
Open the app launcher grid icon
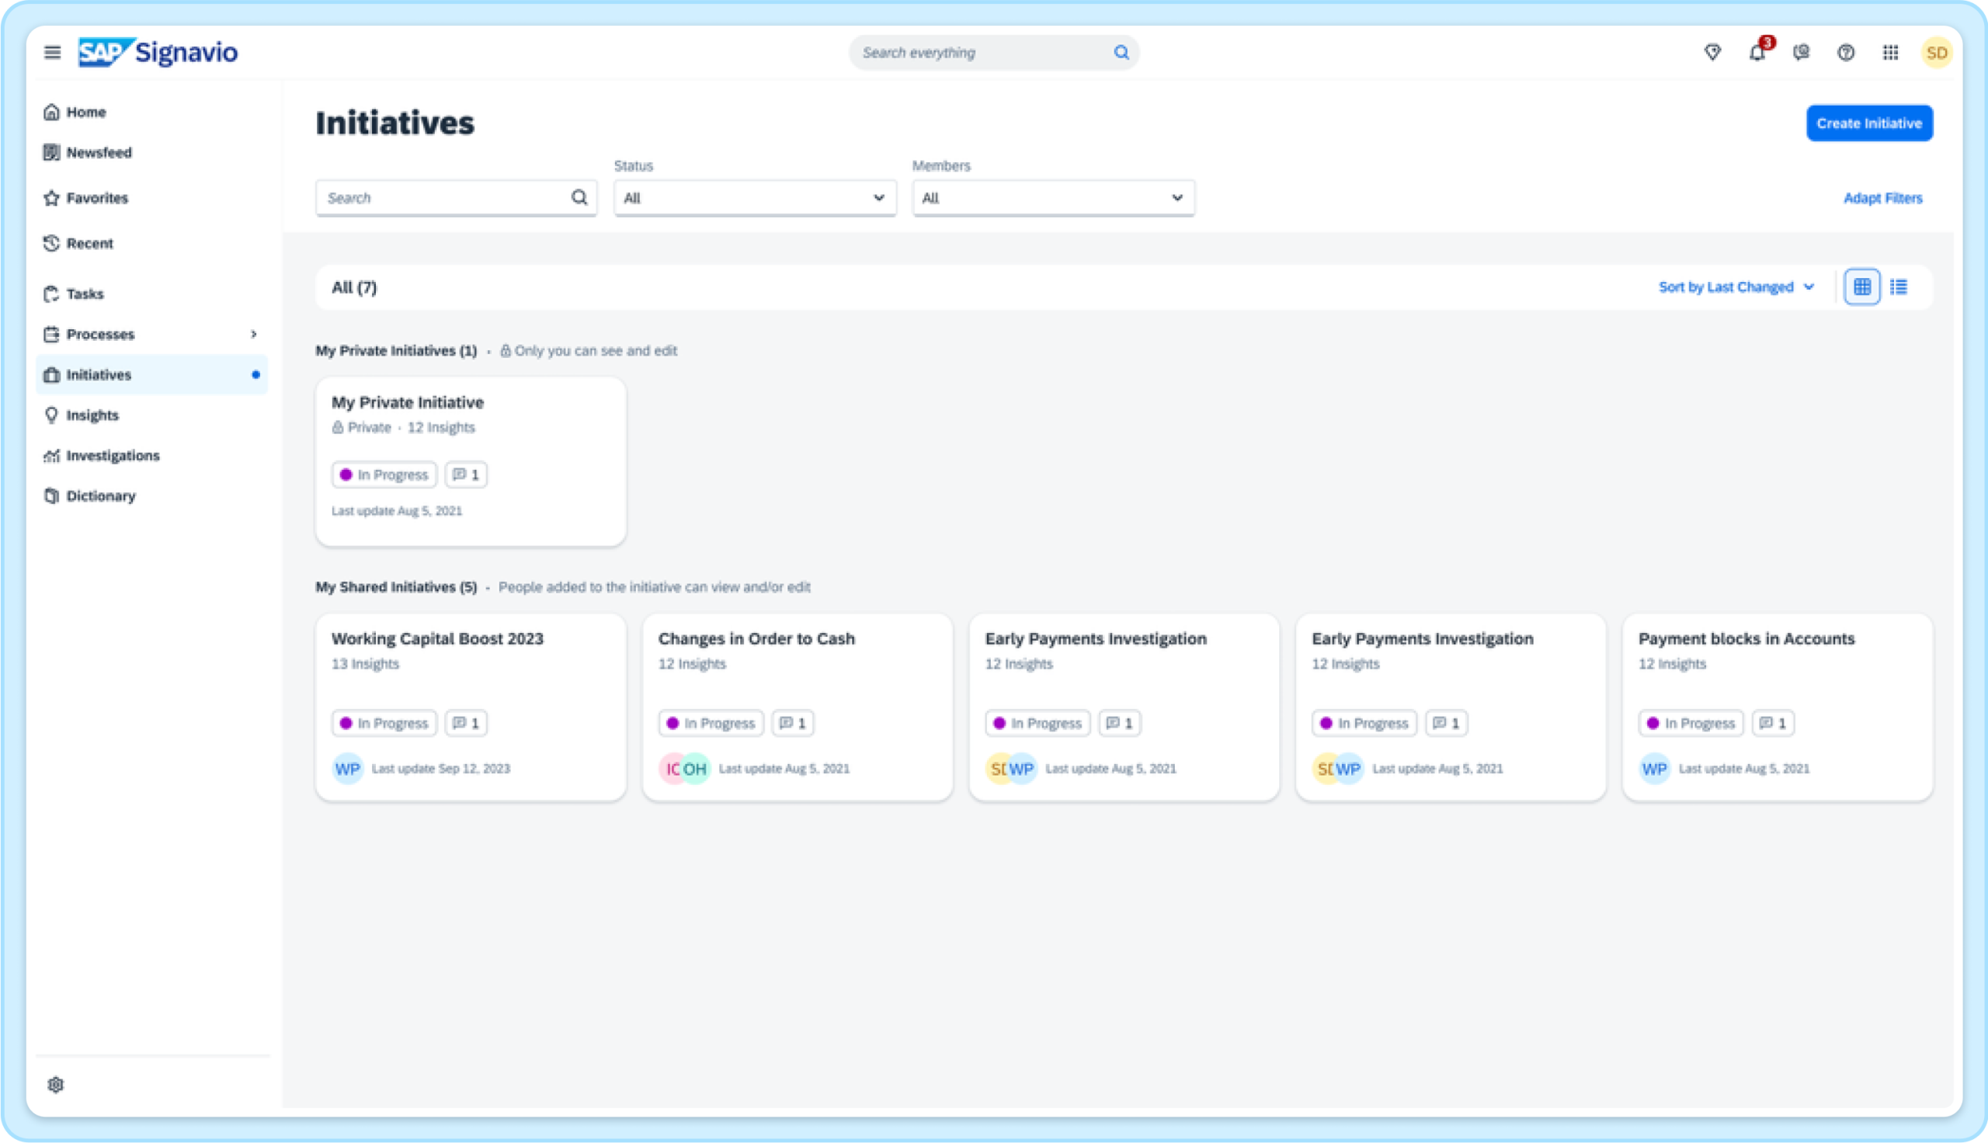[1890, 53]
